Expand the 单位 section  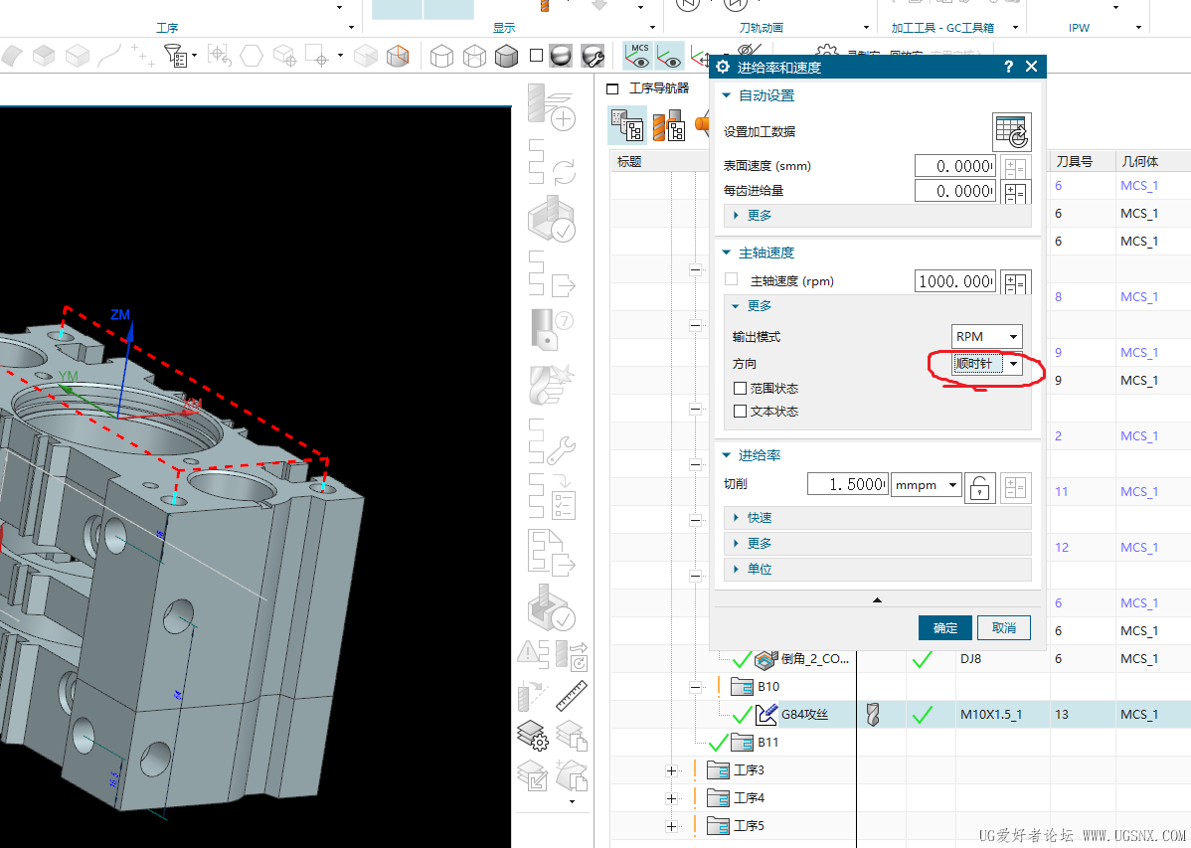coord(877,569)
